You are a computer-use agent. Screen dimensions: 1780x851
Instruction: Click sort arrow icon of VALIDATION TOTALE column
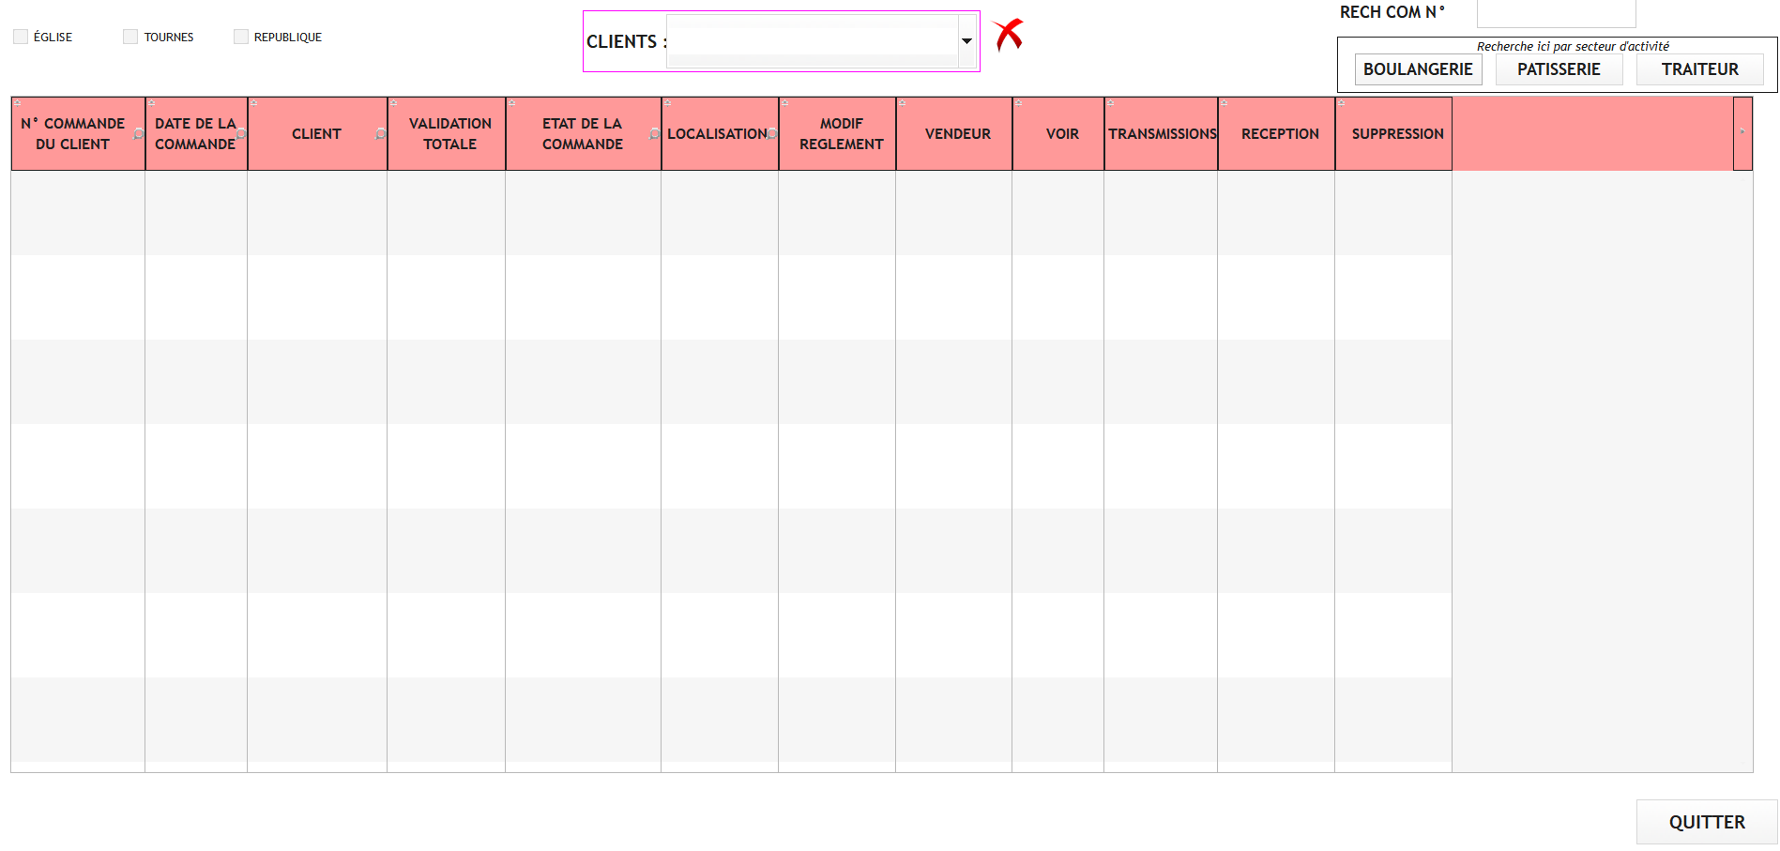click(x=394, y=102)
